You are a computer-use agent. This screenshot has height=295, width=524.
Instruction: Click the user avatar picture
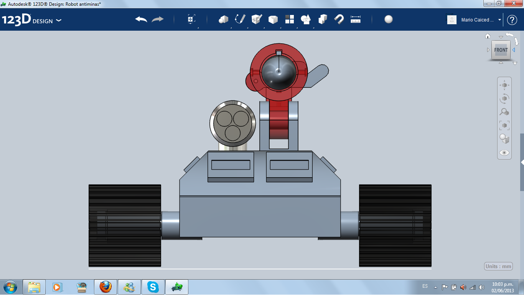pyautogui.click(x=452, y=20)
